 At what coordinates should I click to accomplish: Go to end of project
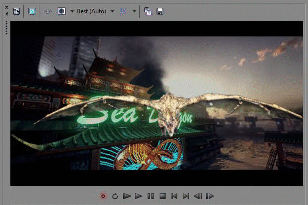coord(186,196)
